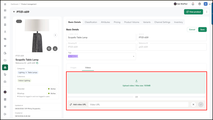Viewport: 213px width, 120px height.
Task: Open Ask WizPilot assistant
Action: point(181,4)
